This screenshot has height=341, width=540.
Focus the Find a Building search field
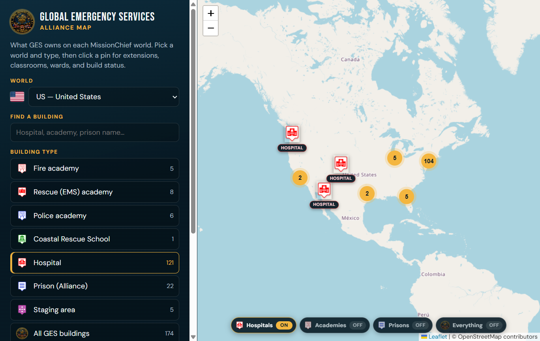95,132
